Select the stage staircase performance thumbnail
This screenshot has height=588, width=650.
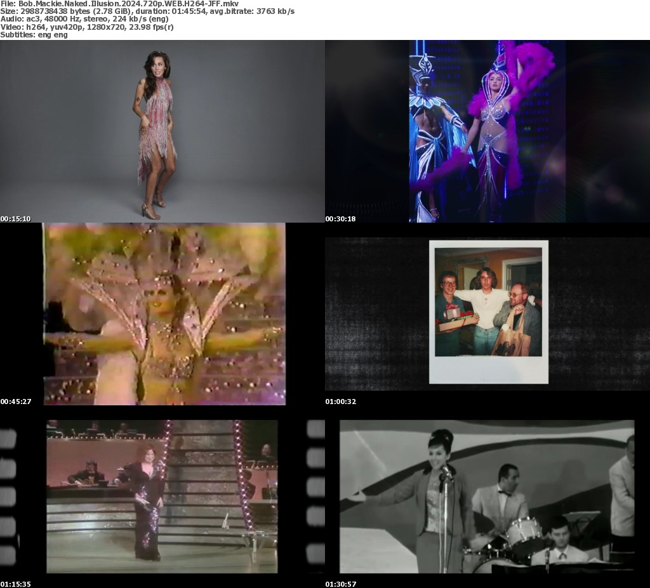click(x=162, y=497)
